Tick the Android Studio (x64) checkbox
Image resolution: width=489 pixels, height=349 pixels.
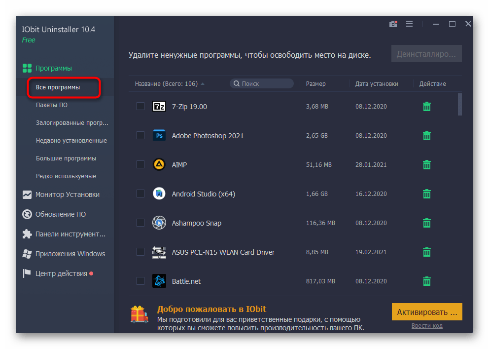click(x=140, y=194)
